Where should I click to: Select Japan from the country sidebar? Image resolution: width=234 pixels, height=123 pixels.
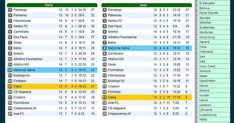203,76
